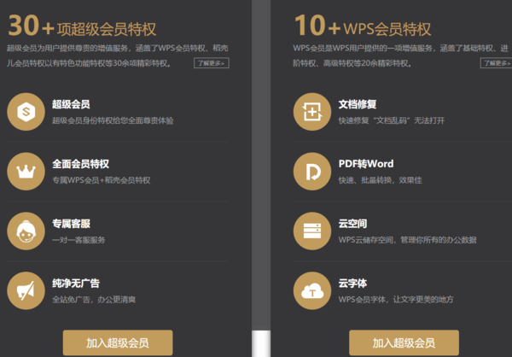This screenshot has height=357, width=512.
Task: Click the 文档修复 title text
Action: (x=357, y=104)
